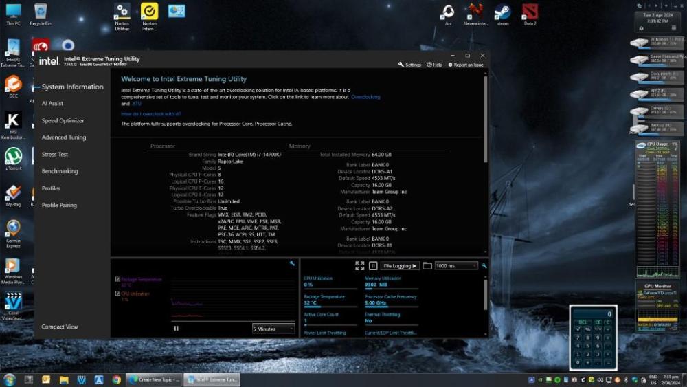Start File Logging

[x=400, y=265]
